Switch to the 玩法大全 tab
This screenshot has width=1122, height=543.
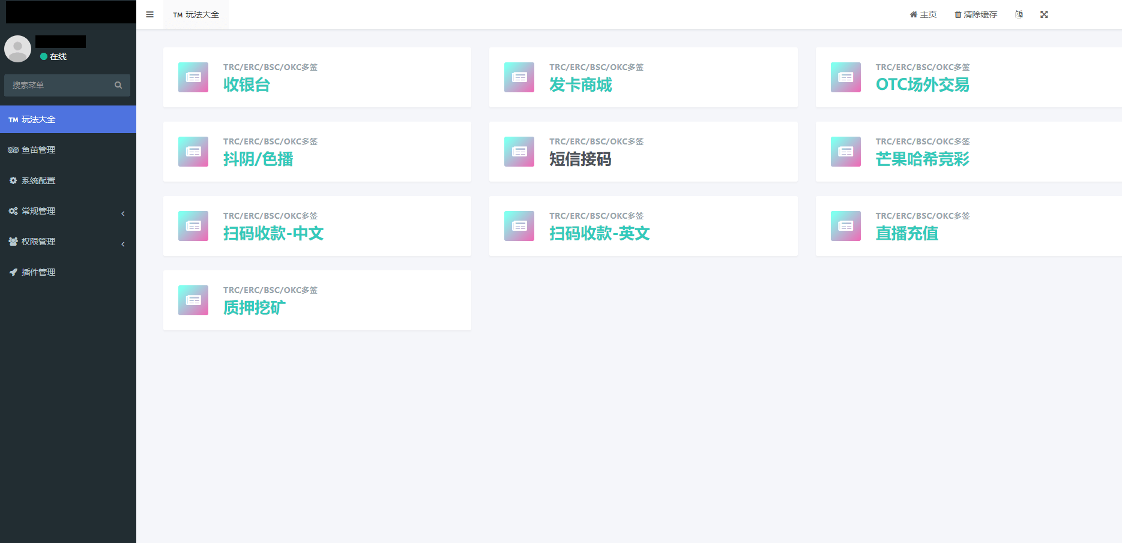(196, 14)
